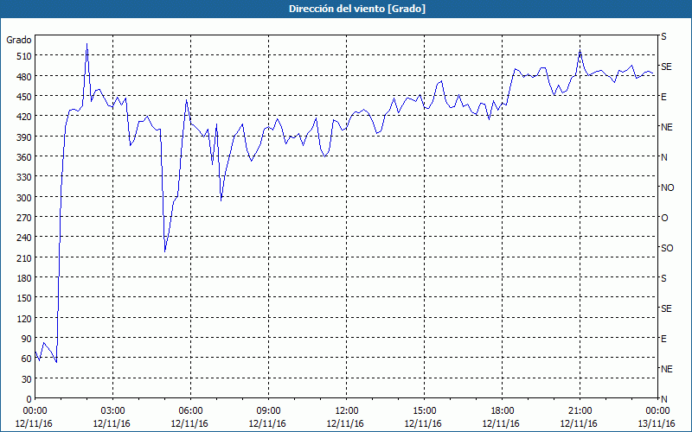692x432 pixels.
Task: Select the 'NE' compass label level with 420
Action: (667, 127)
